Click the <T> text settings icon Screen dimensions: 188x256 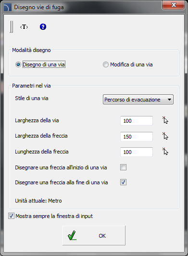point(24,27)
